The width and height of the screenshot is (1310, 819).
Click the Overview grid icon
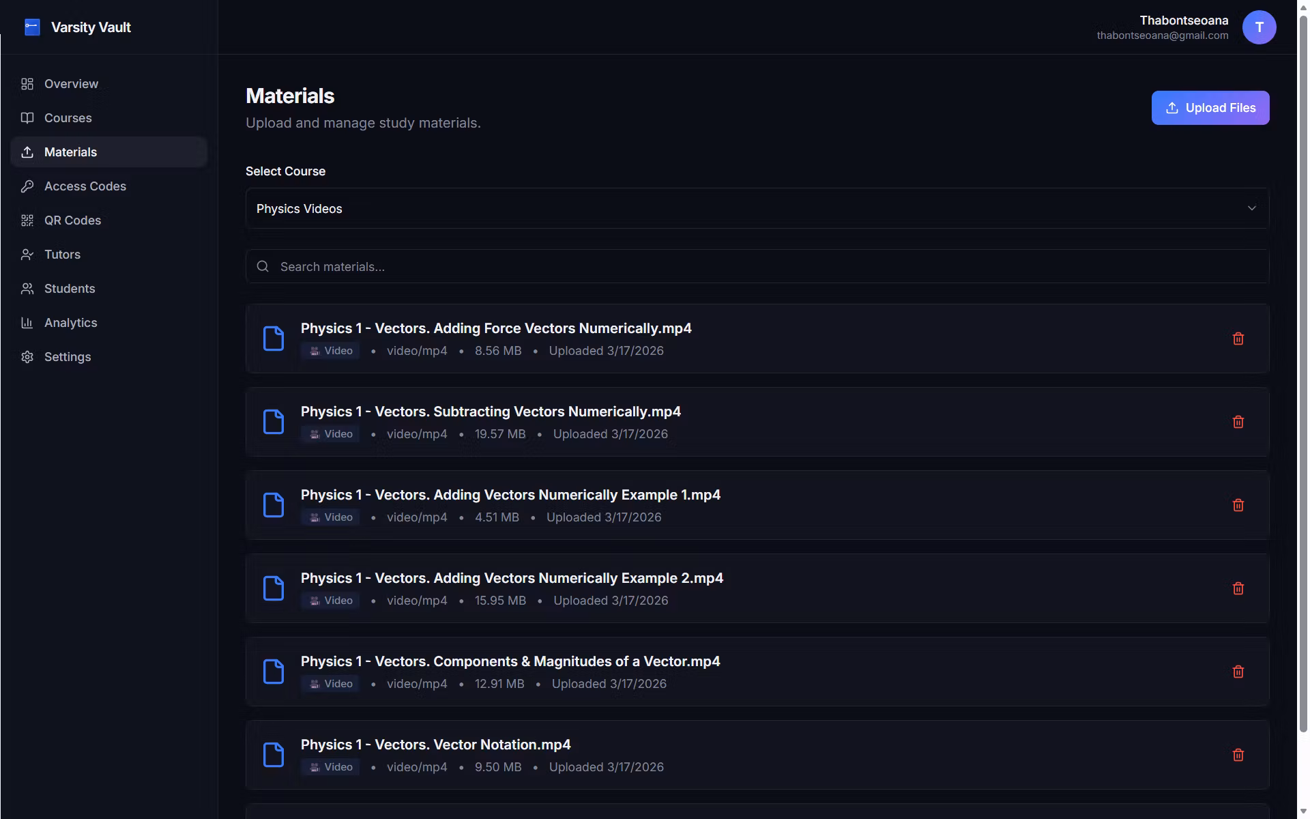(27, 84)
